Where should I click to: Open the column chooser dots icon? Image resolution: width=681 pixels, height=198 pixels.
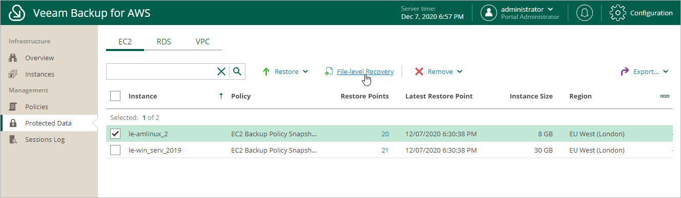pos(665,96)
